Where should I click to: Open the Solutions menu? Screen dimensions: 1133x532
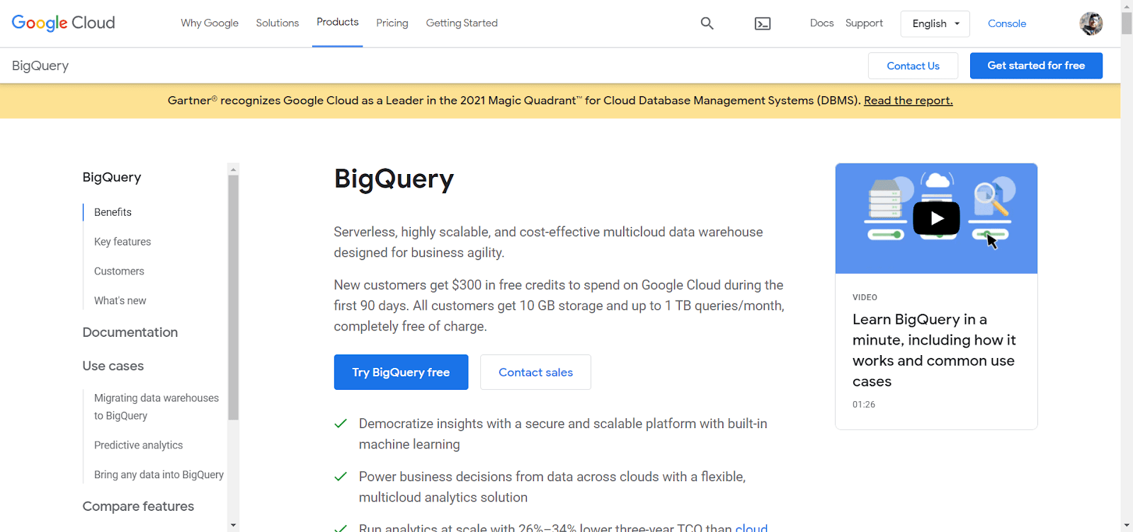click(278, 23)
